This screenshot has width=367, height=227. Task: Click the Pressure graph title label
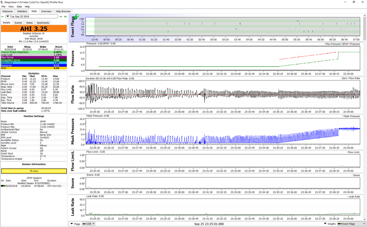click(72, 58)
